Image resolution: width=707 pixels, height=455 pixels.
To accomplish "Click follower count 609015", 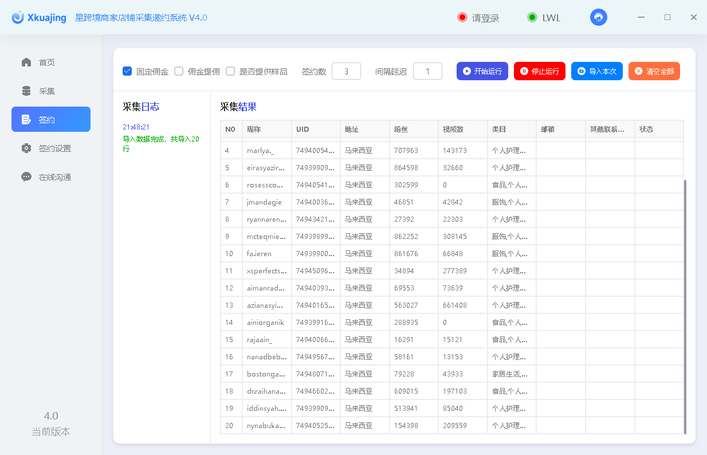I will pos(406,391).
